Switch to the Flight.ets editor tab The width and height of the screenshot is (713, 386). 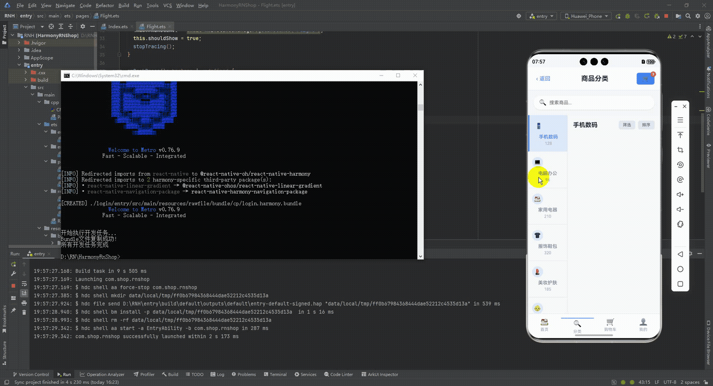tap(155, 26)
